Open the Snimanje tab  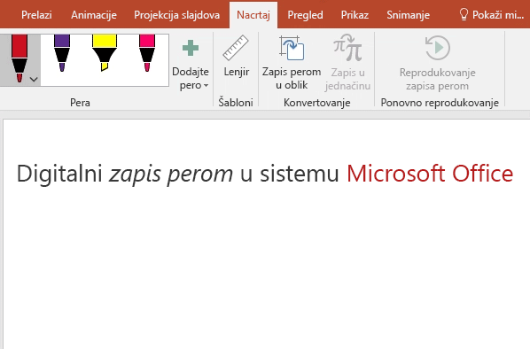pos(409,15)
